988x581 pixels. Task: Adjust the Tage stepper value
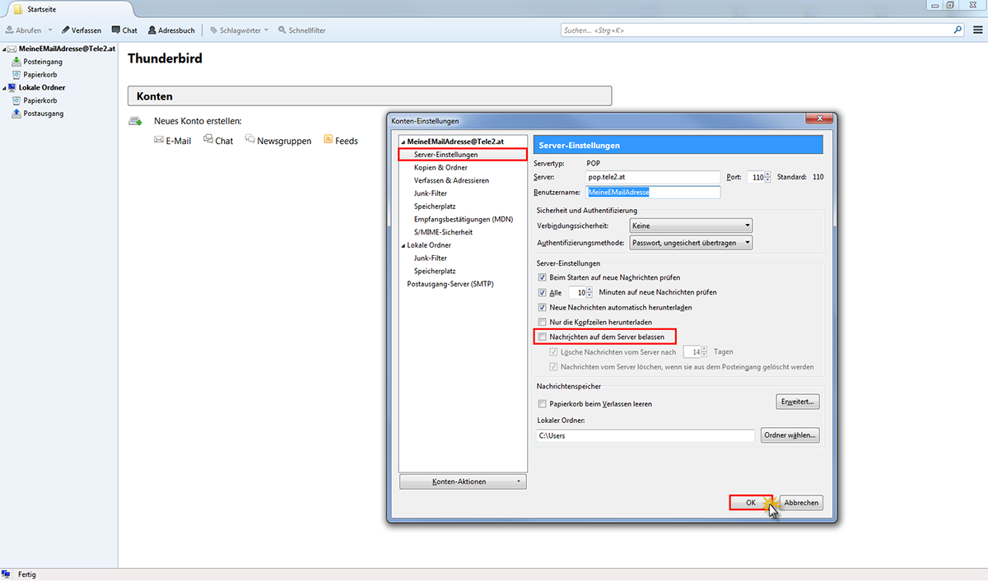(705, 351)
